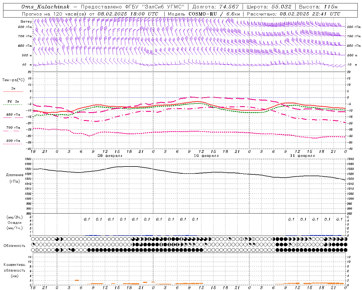Image resolution: width=362 pixels, height=290 pixels.
Task: Click the Высота: 115м value
Action: [x=318, y=7]
